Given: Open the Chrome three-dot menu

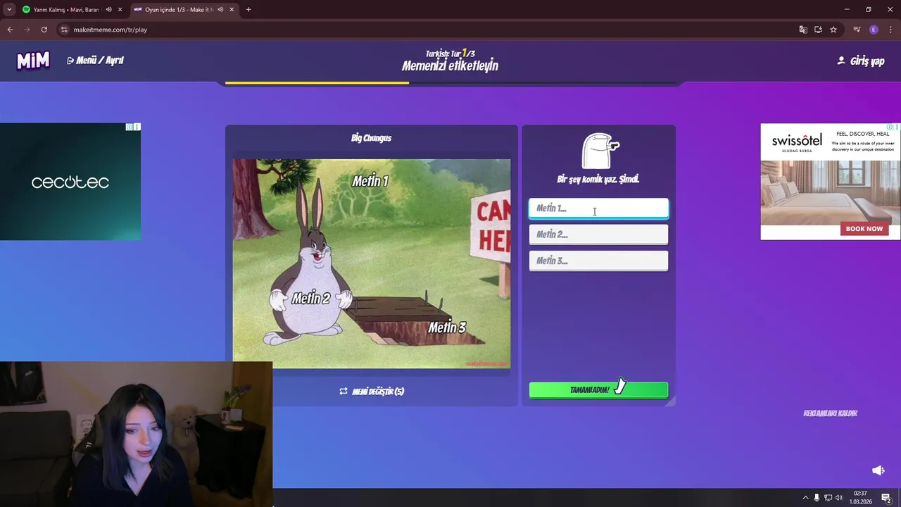Looking at the screenshot, I should coord(890,30).
